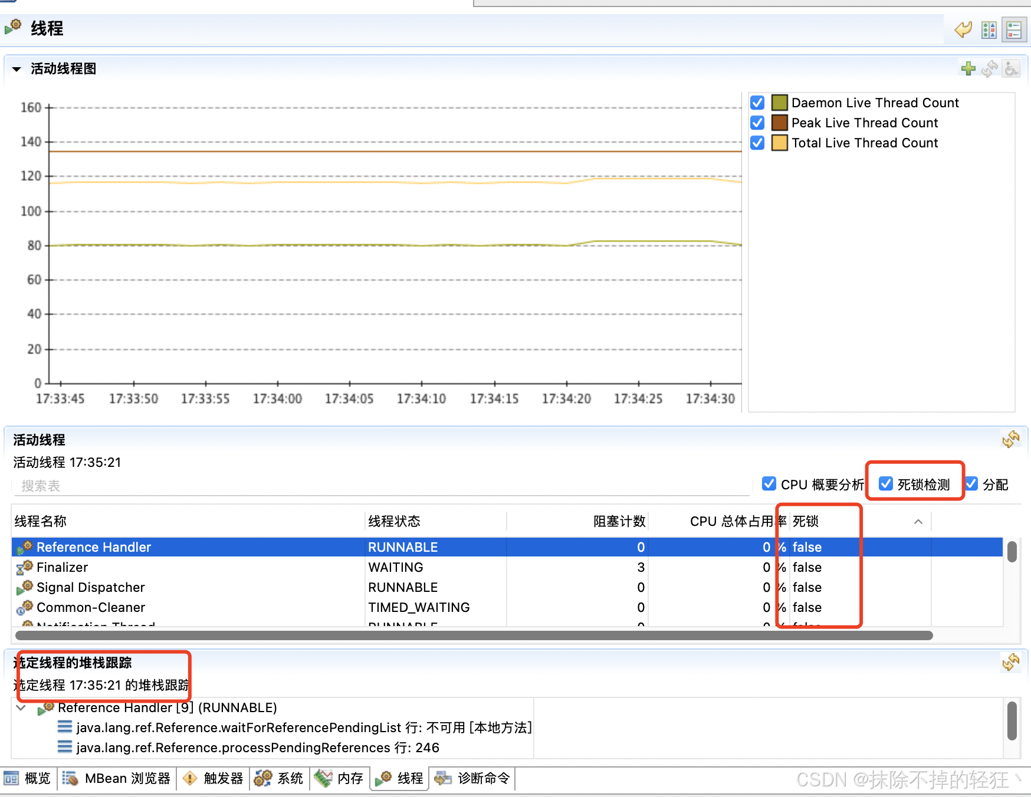Click the sort arrow on the 死锁 column
The width and height of the screenshot is (1031, 797).
coord(918,522)
